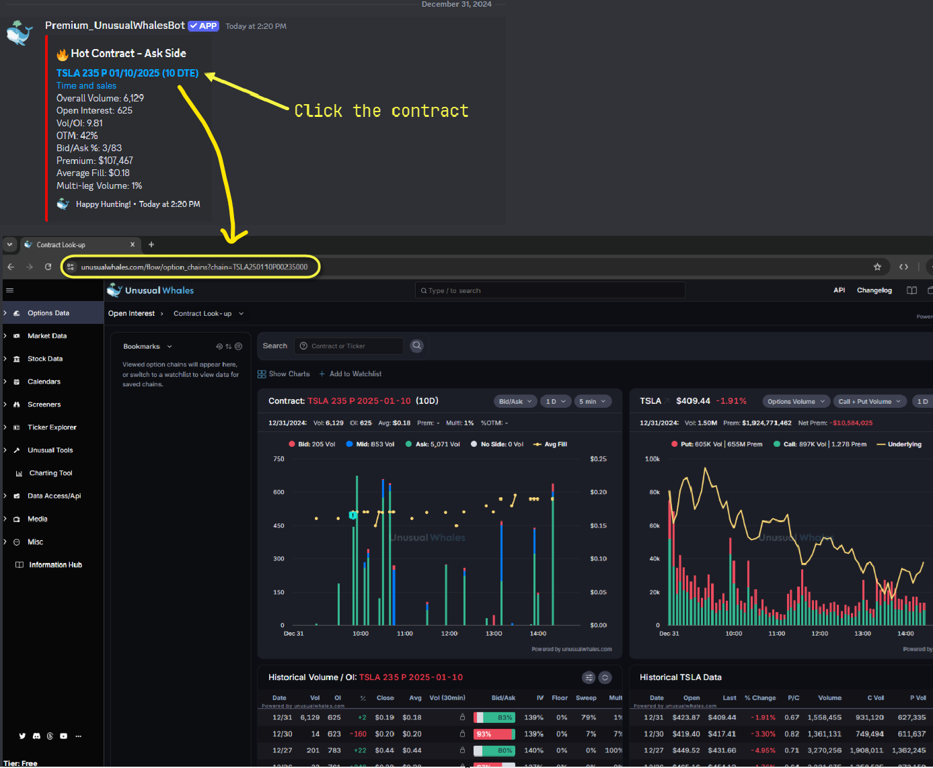The height and width of the screenshot is (768, 933).
Task: Open Calendars in the sidebar
Action: coord(52,382)
